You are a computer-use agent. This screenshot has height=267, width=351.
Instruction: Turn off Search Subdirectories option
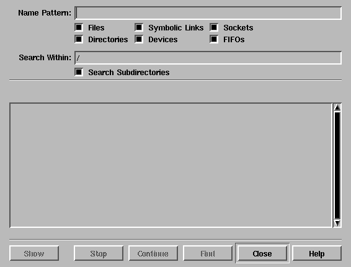(79, 72)
